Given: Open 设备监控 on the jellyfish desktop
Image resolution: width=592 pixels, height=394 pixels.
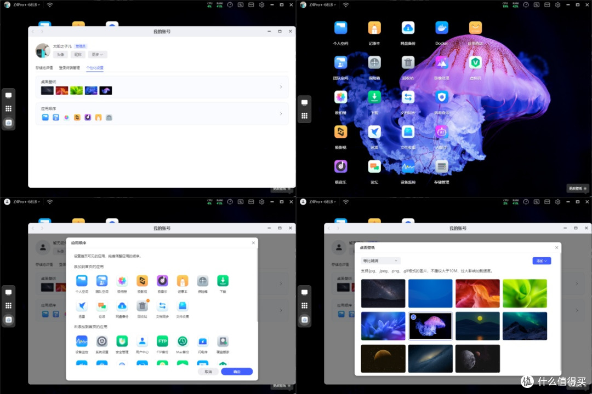Looking at the screenshot, I should (x=408, y=167).
